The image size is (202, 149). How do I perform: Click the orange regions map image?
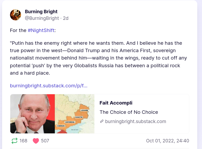coord(74,114)
